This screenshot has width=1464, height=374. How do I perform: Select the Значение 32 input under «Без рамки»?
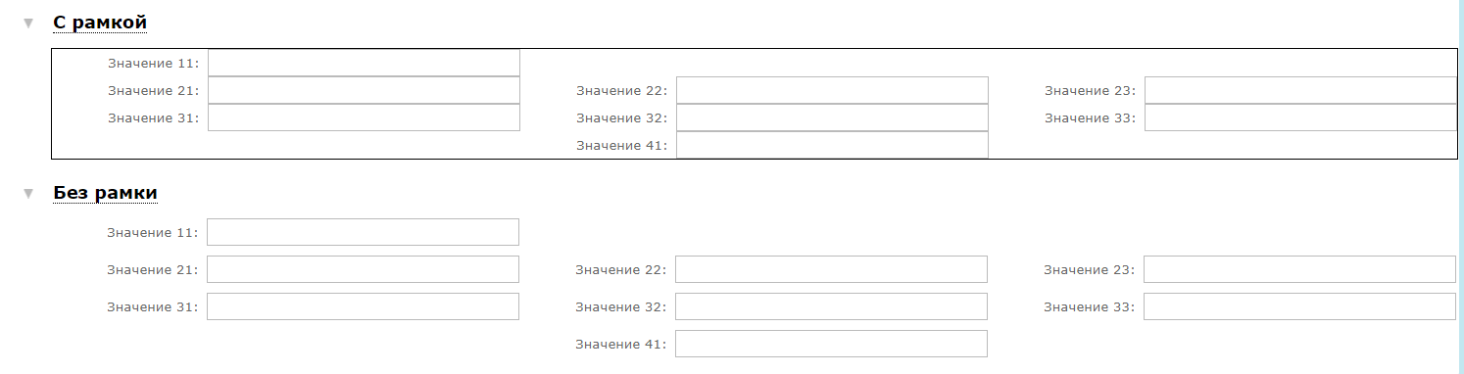831,306
